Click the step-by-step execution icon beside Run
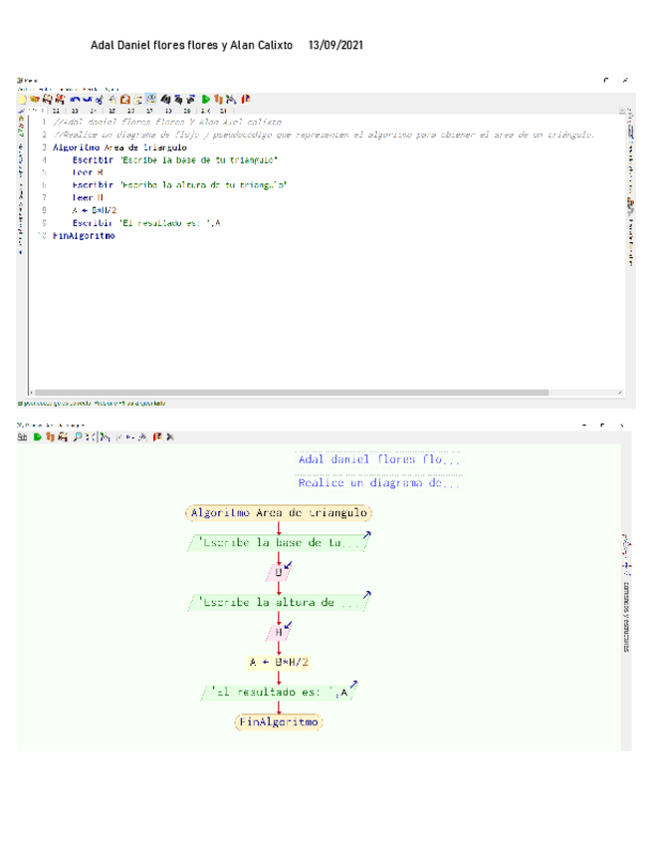The height and width of the screenshot is (845, 652). pyautogui.click(x=218, y=99)
